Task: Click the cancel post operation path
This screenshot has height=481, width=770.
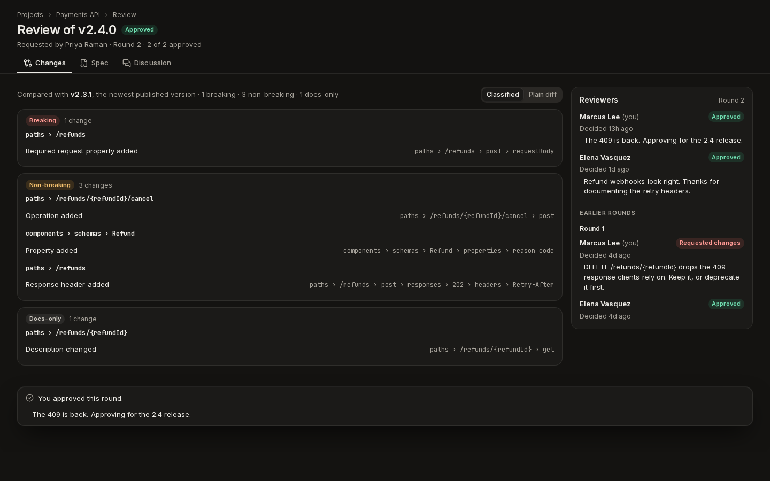Action: click(x=477, y=216)
